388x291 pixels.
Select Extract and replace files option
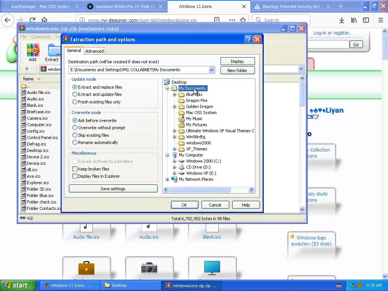click(75, 87)
